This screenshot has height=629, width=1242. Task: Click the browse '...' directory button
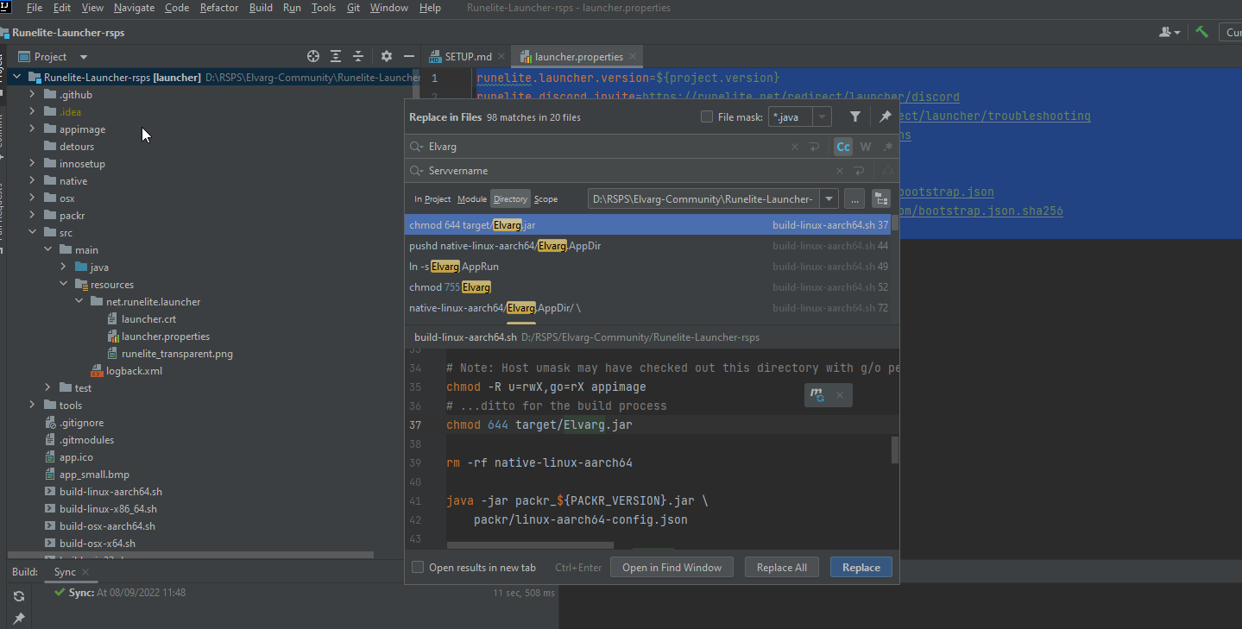854,199
